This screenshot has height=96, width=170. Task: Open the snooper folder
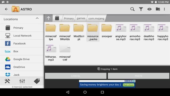click(107, 31)
